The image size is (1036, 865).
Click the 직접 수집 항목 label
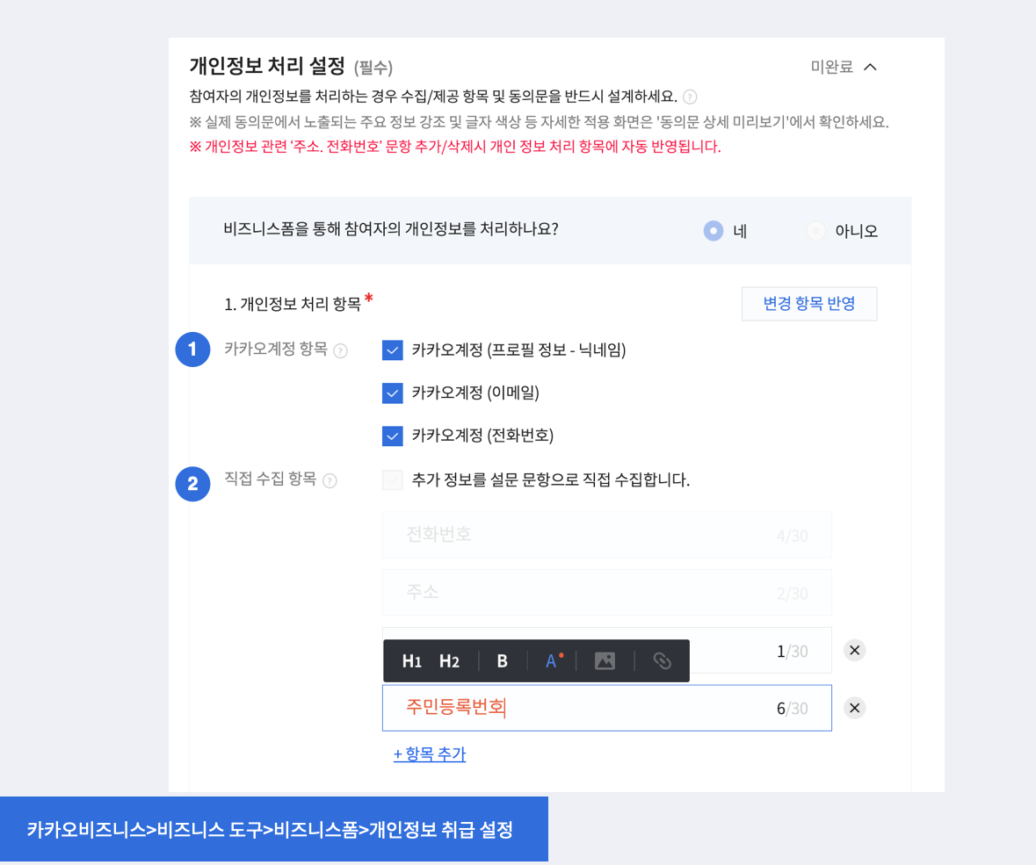(271, 479)
